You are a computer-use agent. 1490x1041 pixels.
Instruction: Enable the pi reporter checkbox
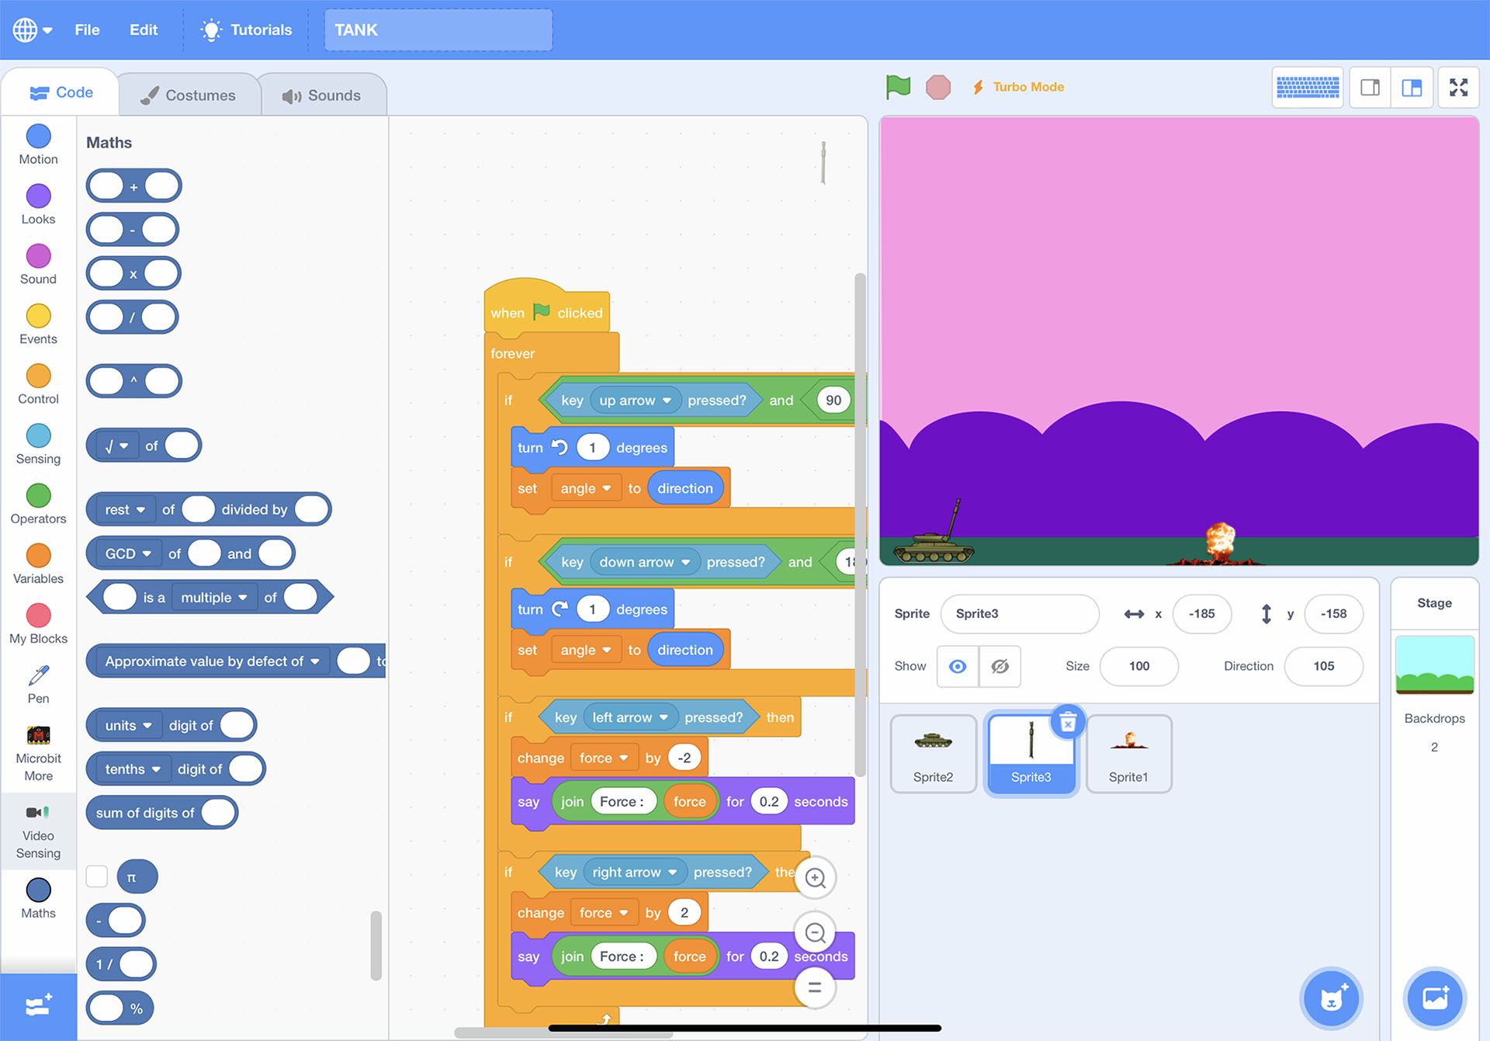coord(97,876)
